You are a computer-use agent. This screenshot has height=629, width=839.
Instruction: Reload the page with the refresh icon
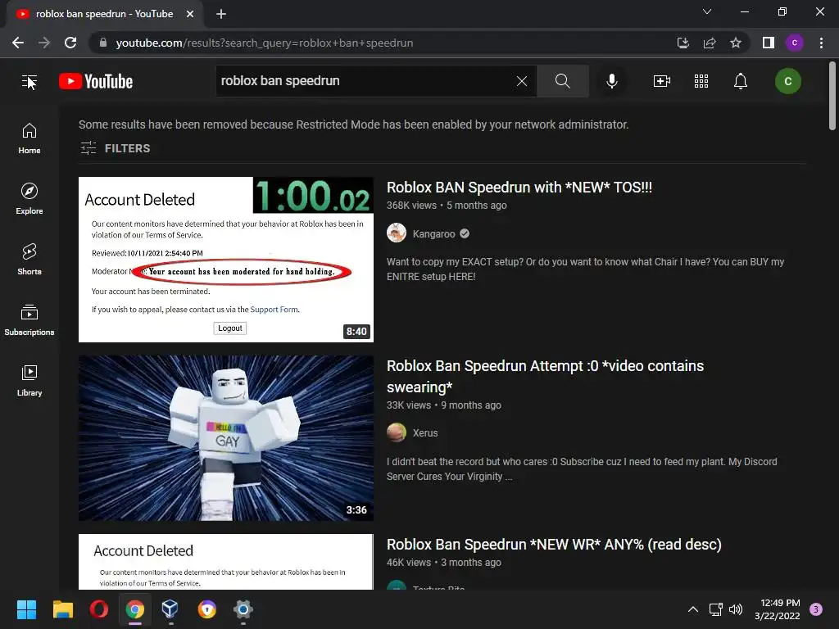[70, 43]
